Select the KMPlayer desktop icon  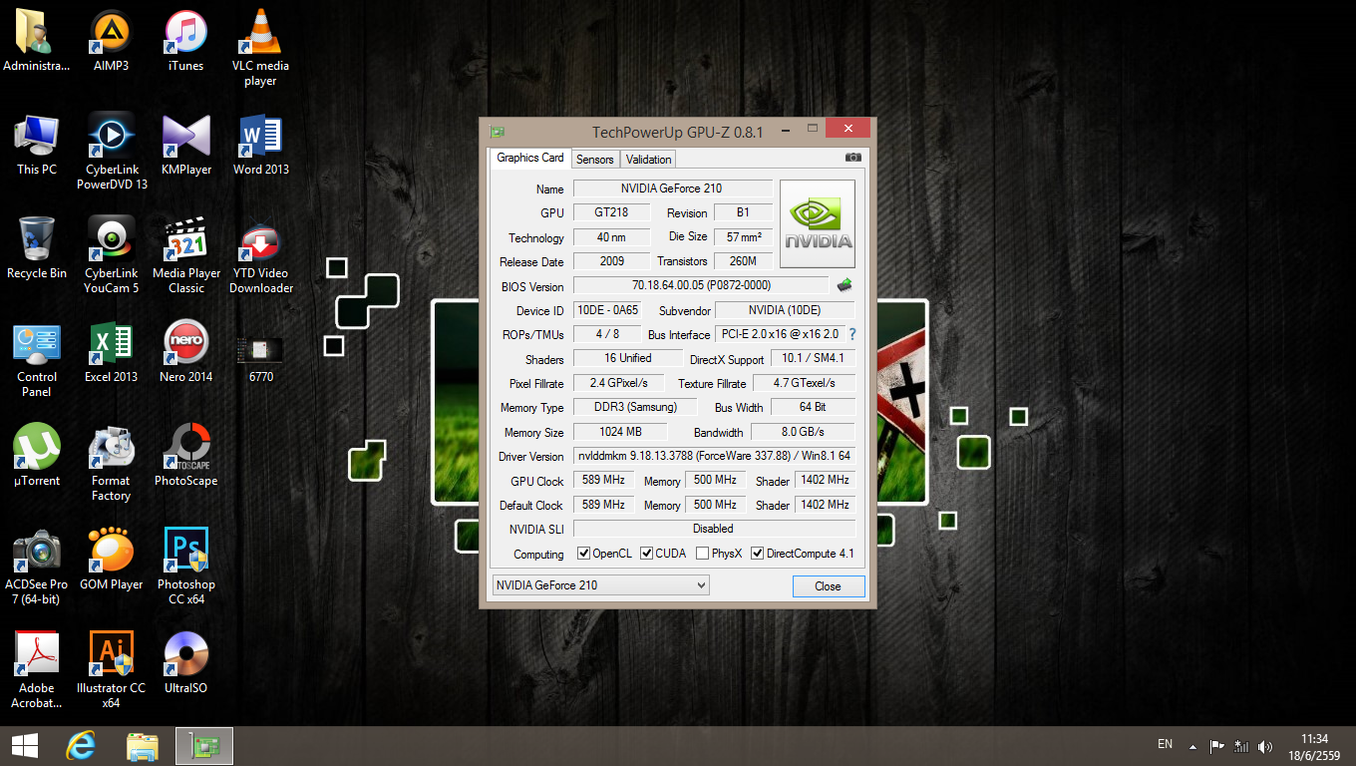pyautogui.click(x=185, y=145)
